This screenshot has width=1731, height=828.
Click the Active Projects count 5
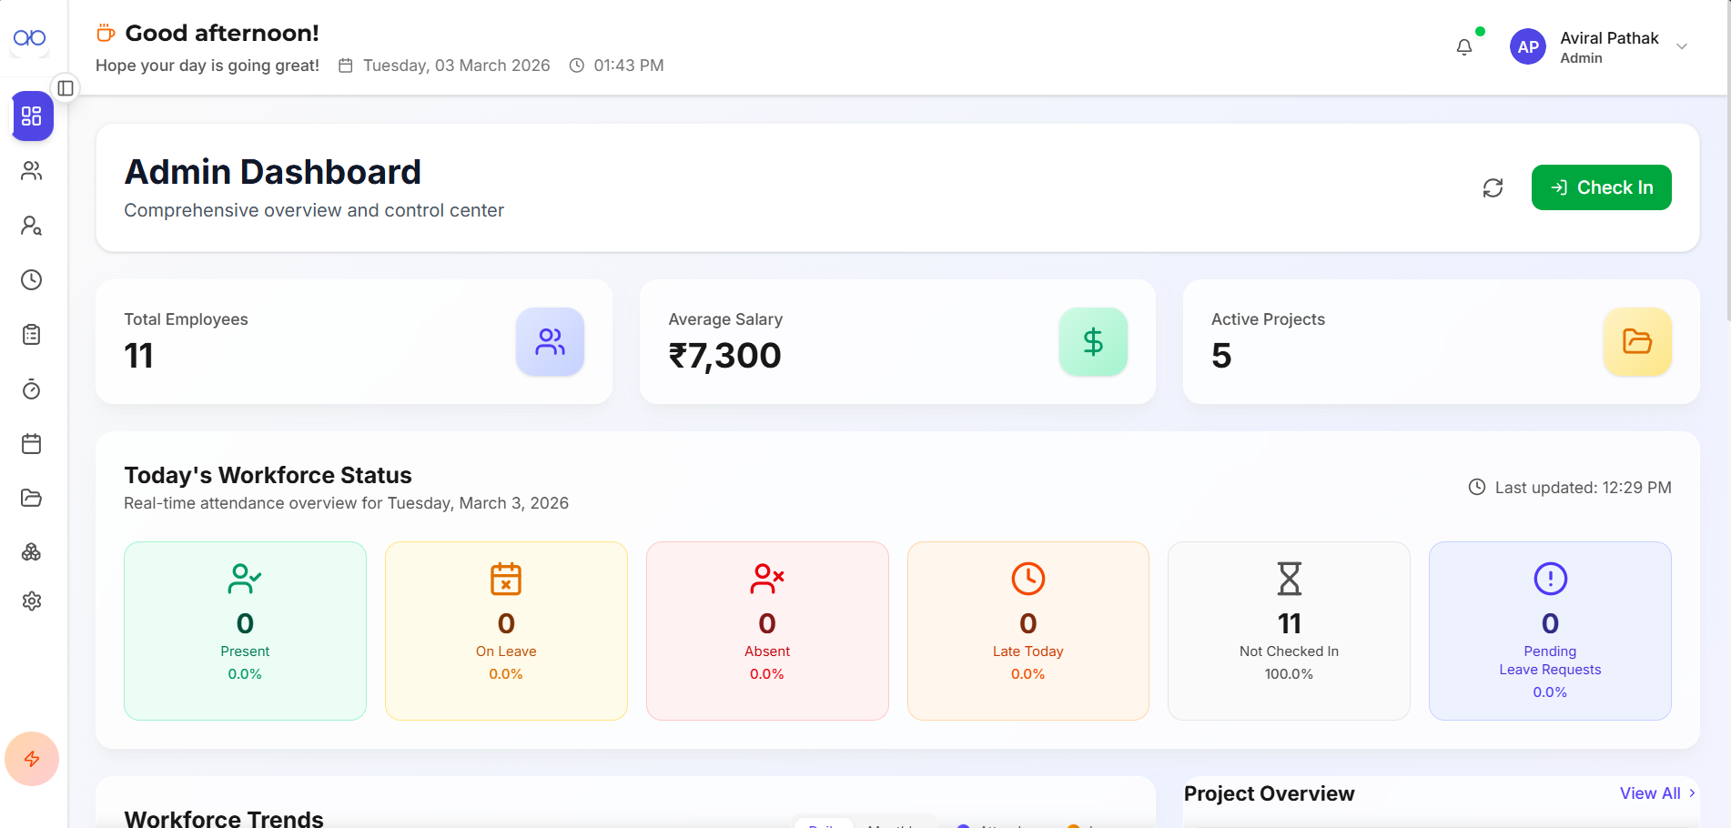(1221, 356)
